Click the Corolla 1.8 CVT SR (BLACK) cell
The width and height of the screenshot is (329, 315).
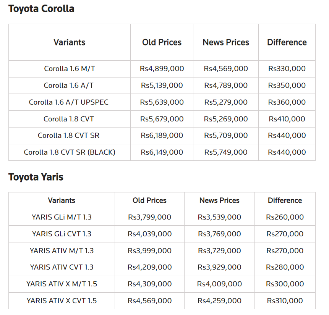coord(70,152)
